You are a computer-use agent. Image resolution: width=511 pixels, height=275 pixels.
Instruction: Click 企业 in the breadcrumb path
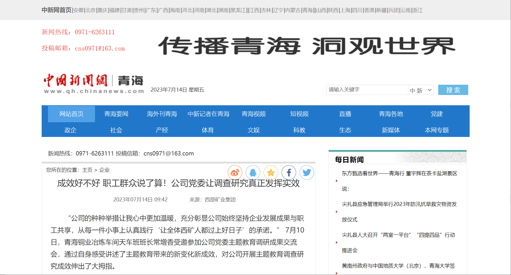104,170
